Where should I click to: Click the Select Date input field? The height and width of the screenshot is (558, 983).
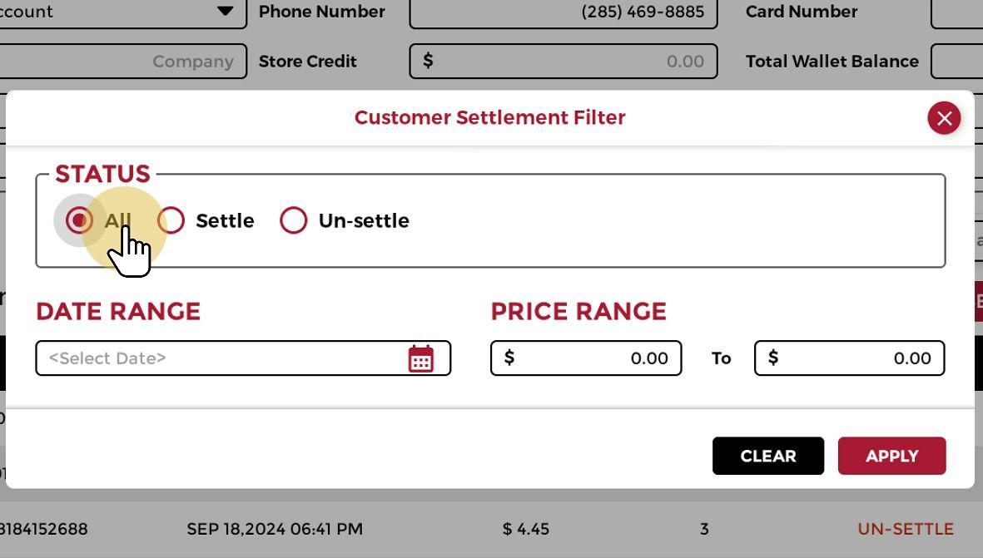[x=225, y=358]
